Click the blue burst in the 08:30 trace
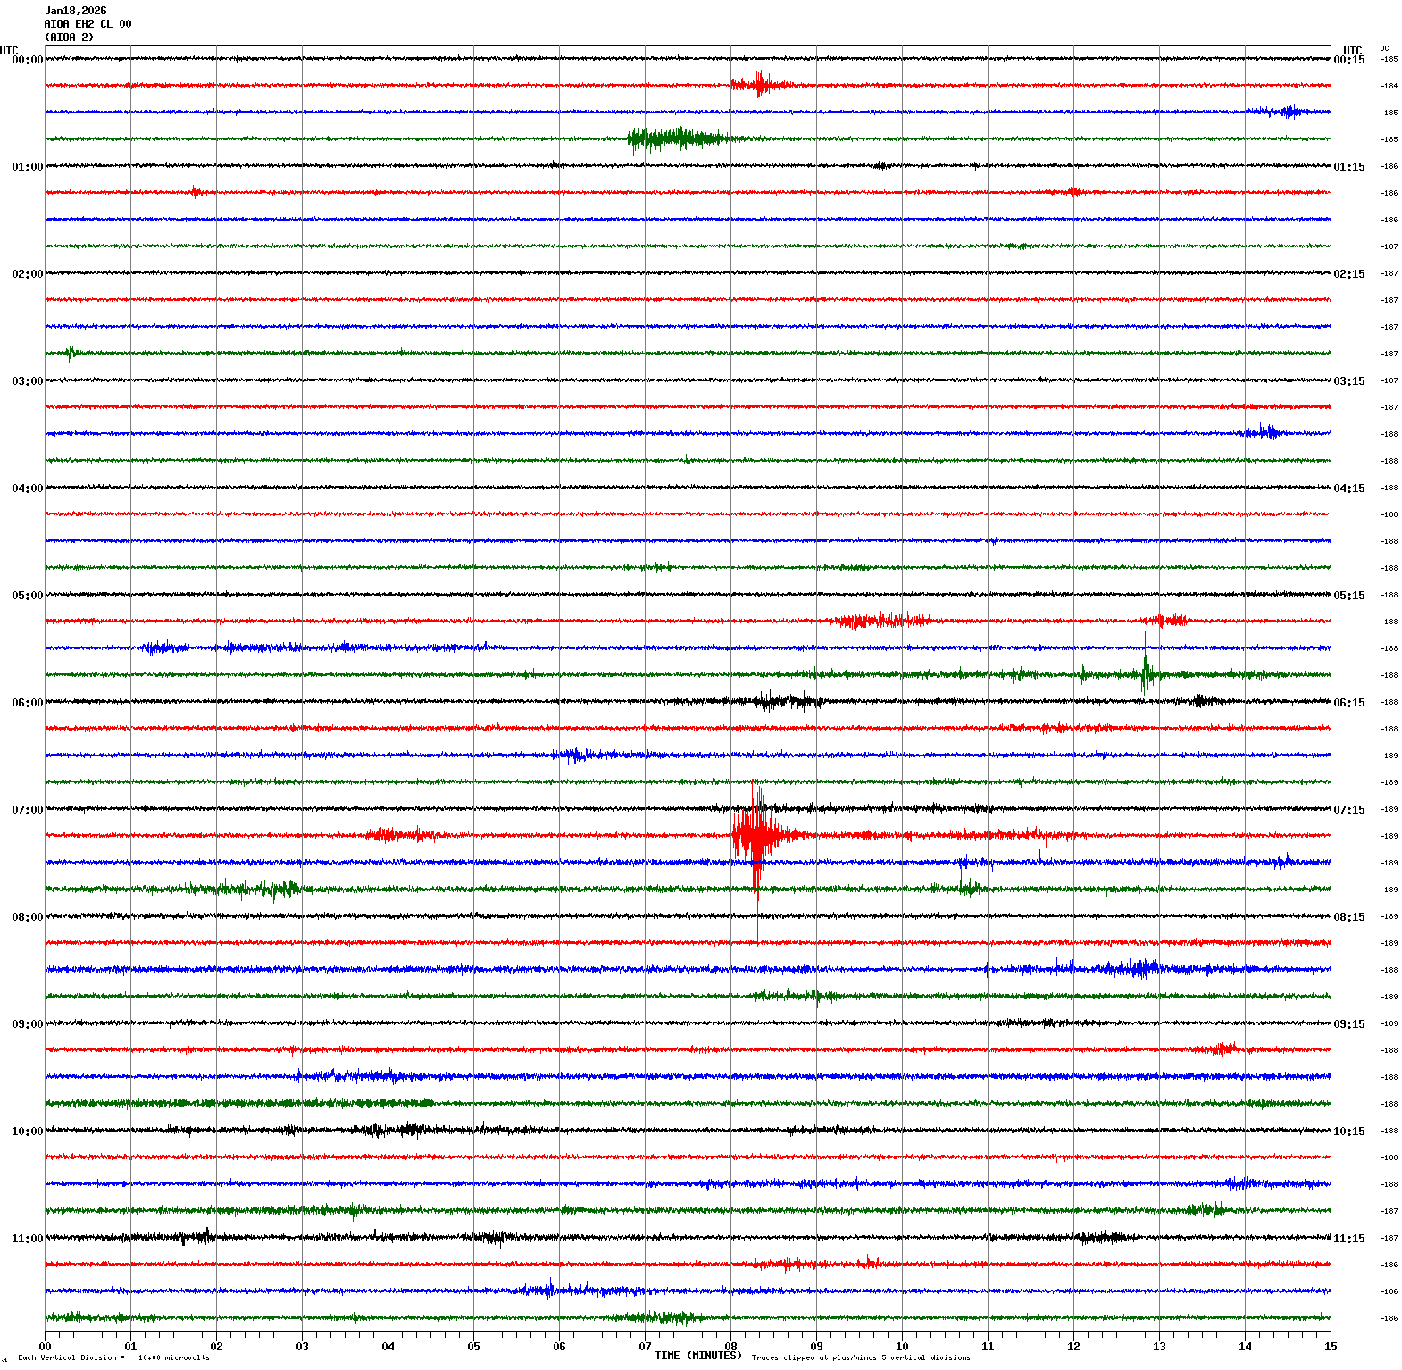 1134,968
